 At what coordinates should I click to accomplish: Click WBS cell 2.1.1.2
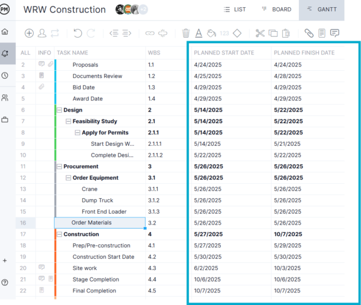[155, 156]
